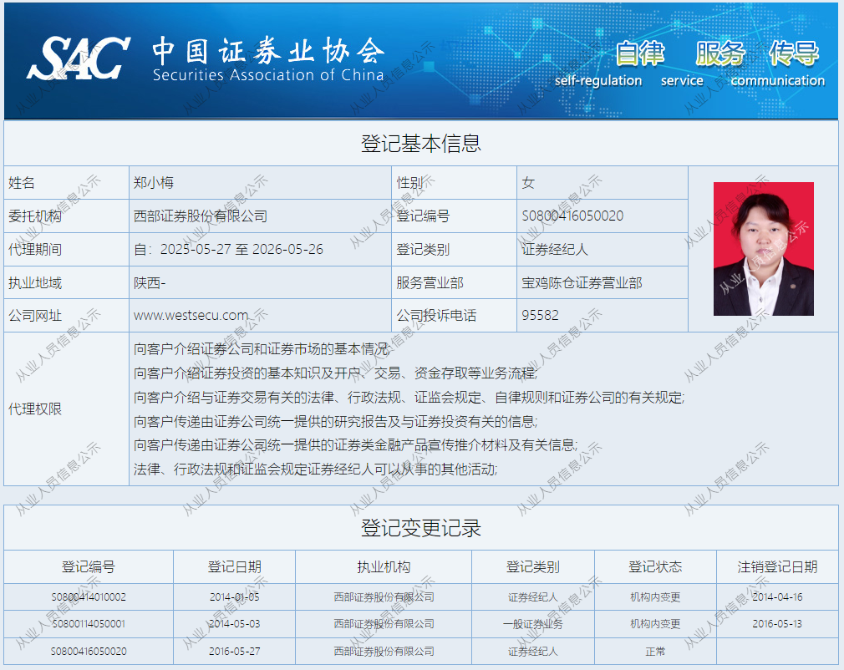The image size is (844, 670).
Task: Select the 自律 self-regulation slogan
Action: coord(639,54)
